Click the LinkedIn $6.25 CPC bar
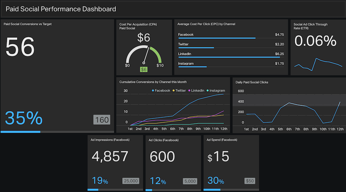 coord(229,57)
